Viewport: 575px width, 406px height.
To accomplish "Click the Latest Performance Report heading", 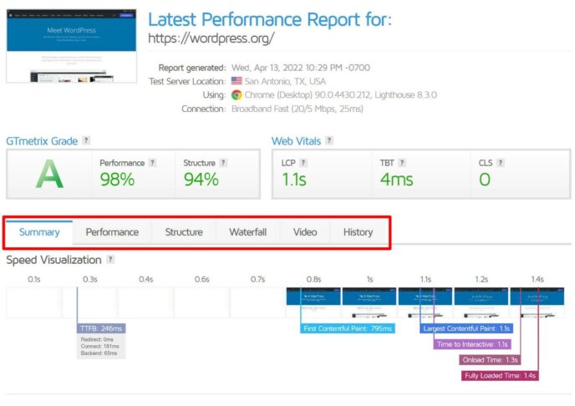I will coord(270,19).
